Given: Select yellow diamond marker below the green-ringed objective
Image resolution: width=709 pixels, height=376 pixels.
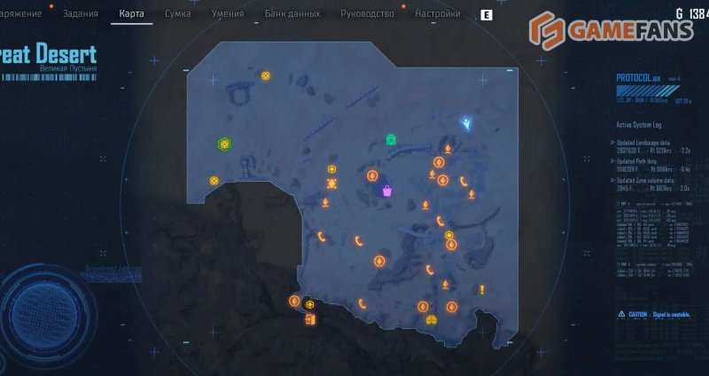Looking at the screenshot, I should [214, 181].
